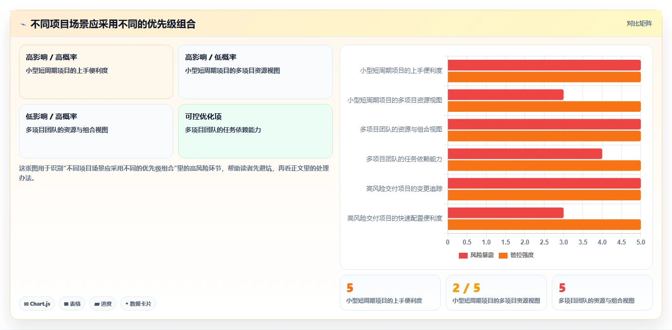This screenshot has height=330, width=672.
Task: Click the x-axis tick 4.0
Action: click(x=602, y=242)
